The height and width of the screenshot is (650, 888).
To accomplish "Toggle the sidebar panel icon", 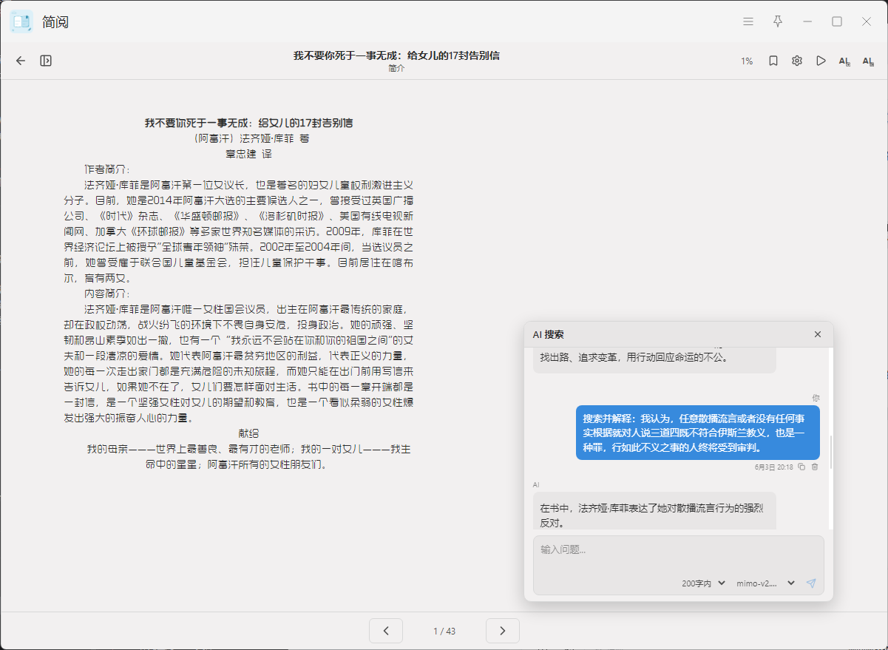I will 46,61.
